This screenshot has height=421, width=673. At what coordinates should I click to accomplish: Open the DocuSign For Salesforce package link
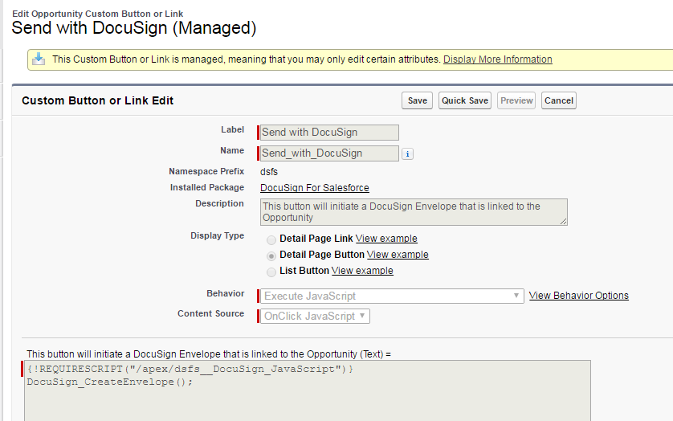(315, 187)
